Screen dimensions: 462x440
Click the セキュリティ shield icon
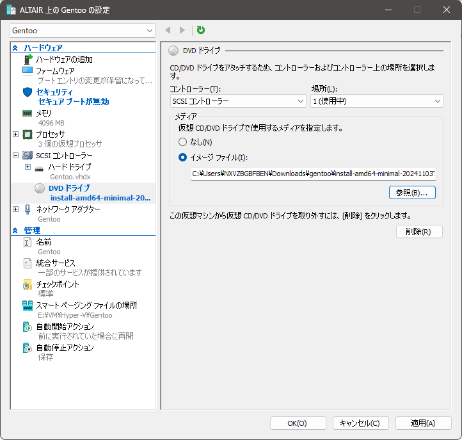(x=28, y=92)
